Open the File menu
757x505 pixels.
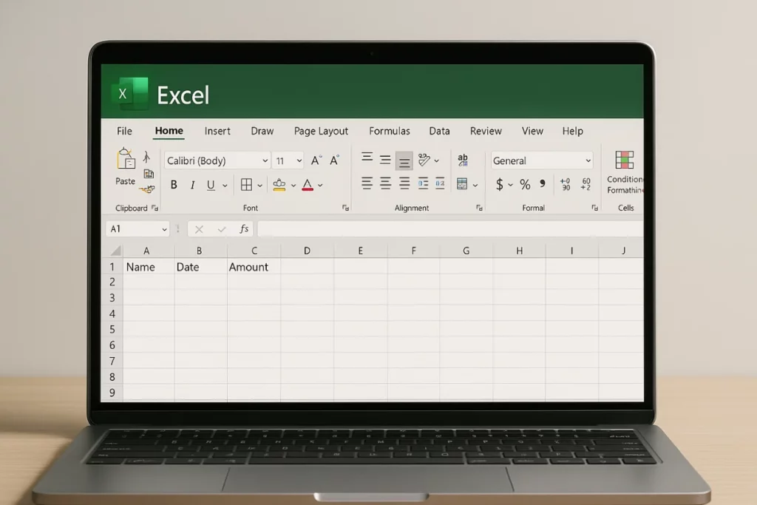124,131
